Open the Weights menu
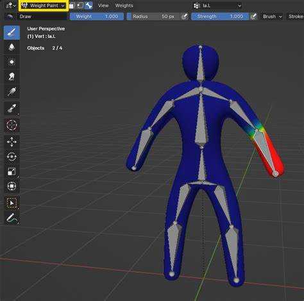 coord(124,6)
